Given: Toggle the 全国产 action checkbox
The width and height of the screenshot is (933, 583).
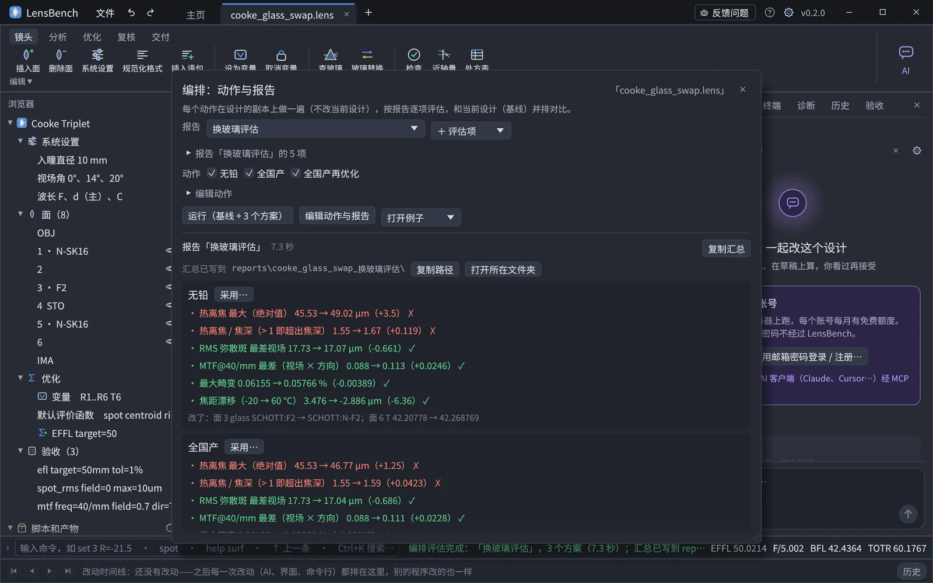Looking at the screenshot, I should [x=249, y=173].
